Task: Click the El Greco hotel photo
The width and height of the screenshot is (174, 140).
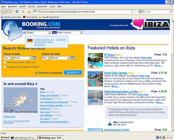Action: [95, 61]
